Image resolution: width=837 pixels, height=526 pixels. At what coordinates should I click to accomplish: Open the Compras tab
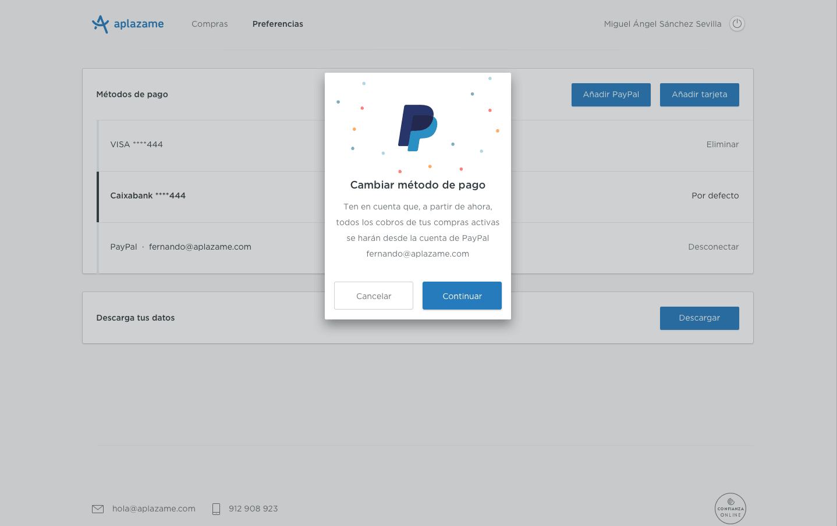[210, 24]
